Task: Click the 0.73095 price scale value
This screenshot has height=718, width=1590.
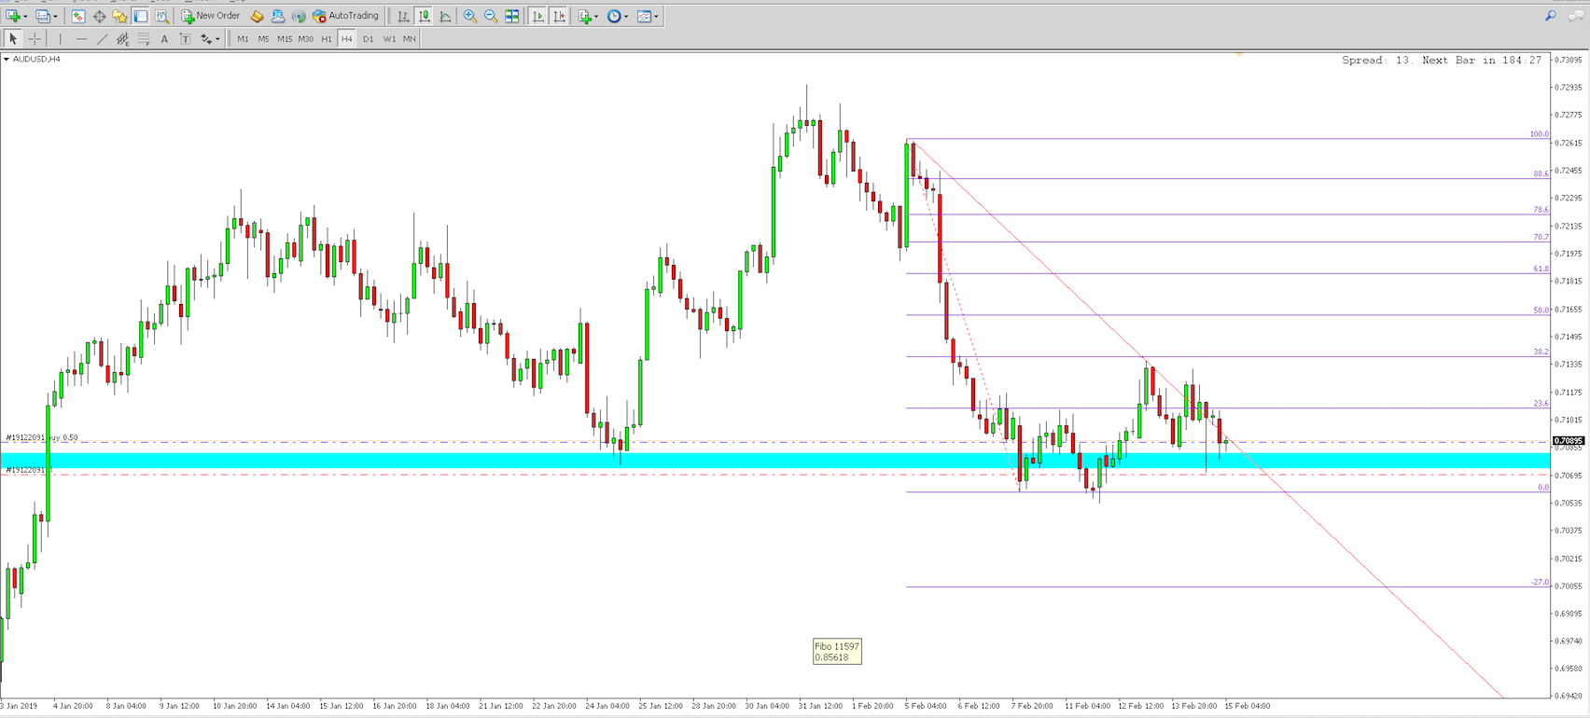Action: click(1569, 60)
